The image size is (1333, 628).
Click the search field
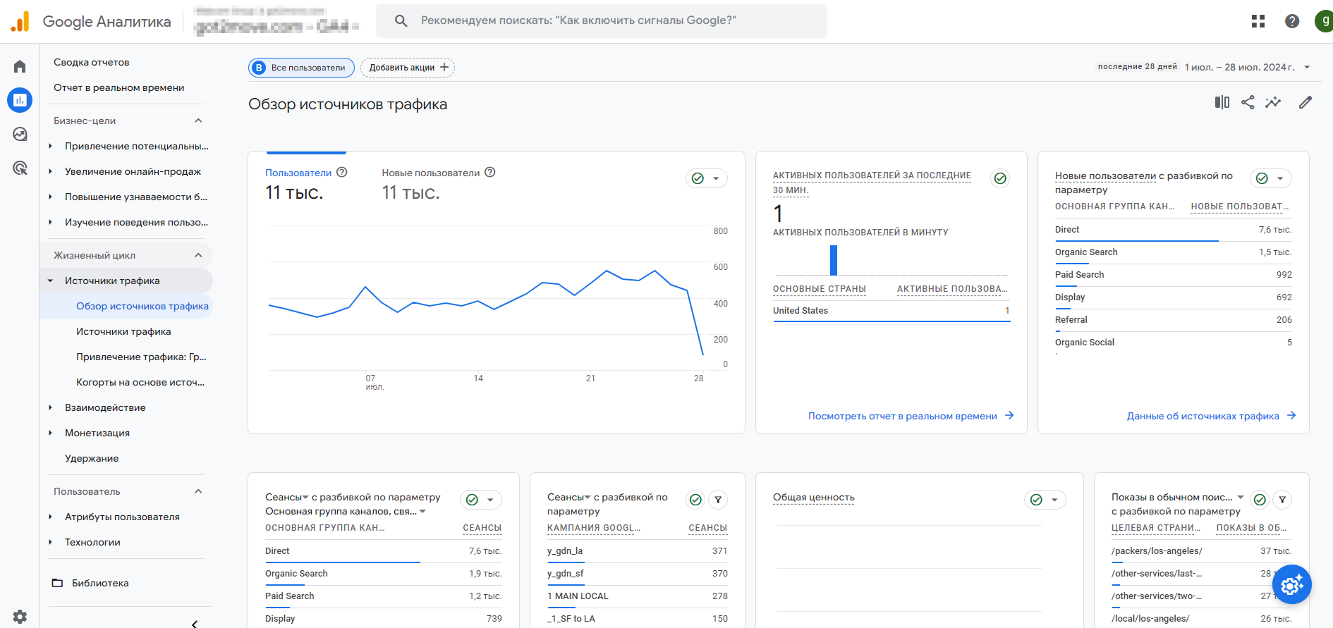[602, 20]
